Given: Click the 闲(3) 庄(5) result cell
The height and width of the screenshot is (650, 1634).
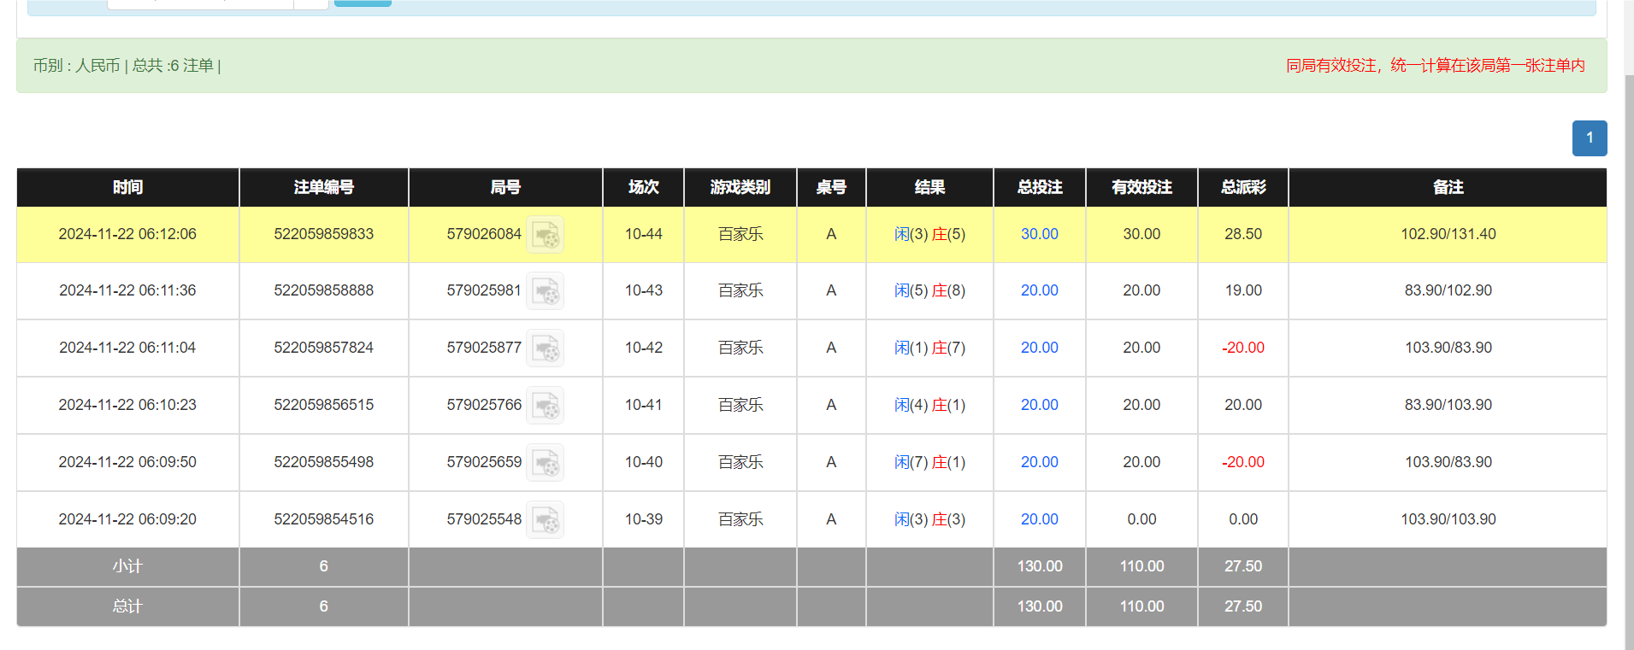Looking at the screenshot, I should tap(929, 234).
